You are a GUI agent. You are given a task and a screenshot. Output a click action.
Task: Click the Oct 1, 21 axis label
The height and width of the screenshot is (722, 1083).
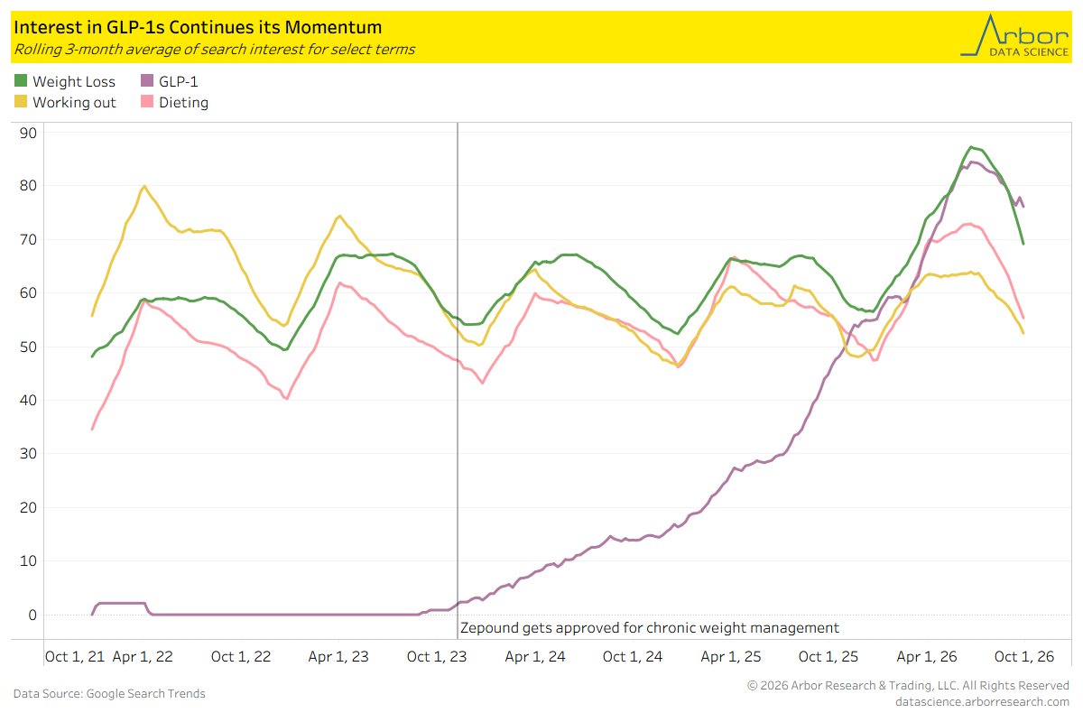[x=76, y=657]
